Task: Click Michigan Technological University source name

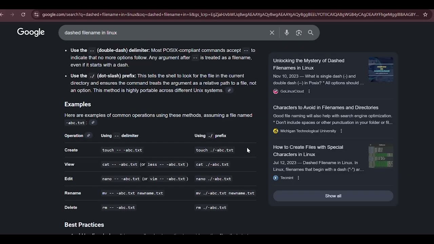Action: point(308,131)
